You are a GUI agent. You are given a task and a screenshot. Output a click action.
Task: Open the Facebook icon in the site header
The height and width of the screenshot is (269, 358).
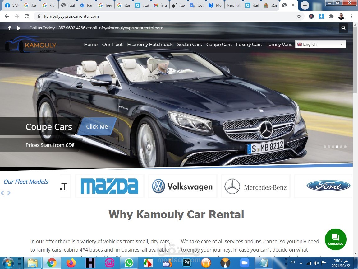point(9,28)
